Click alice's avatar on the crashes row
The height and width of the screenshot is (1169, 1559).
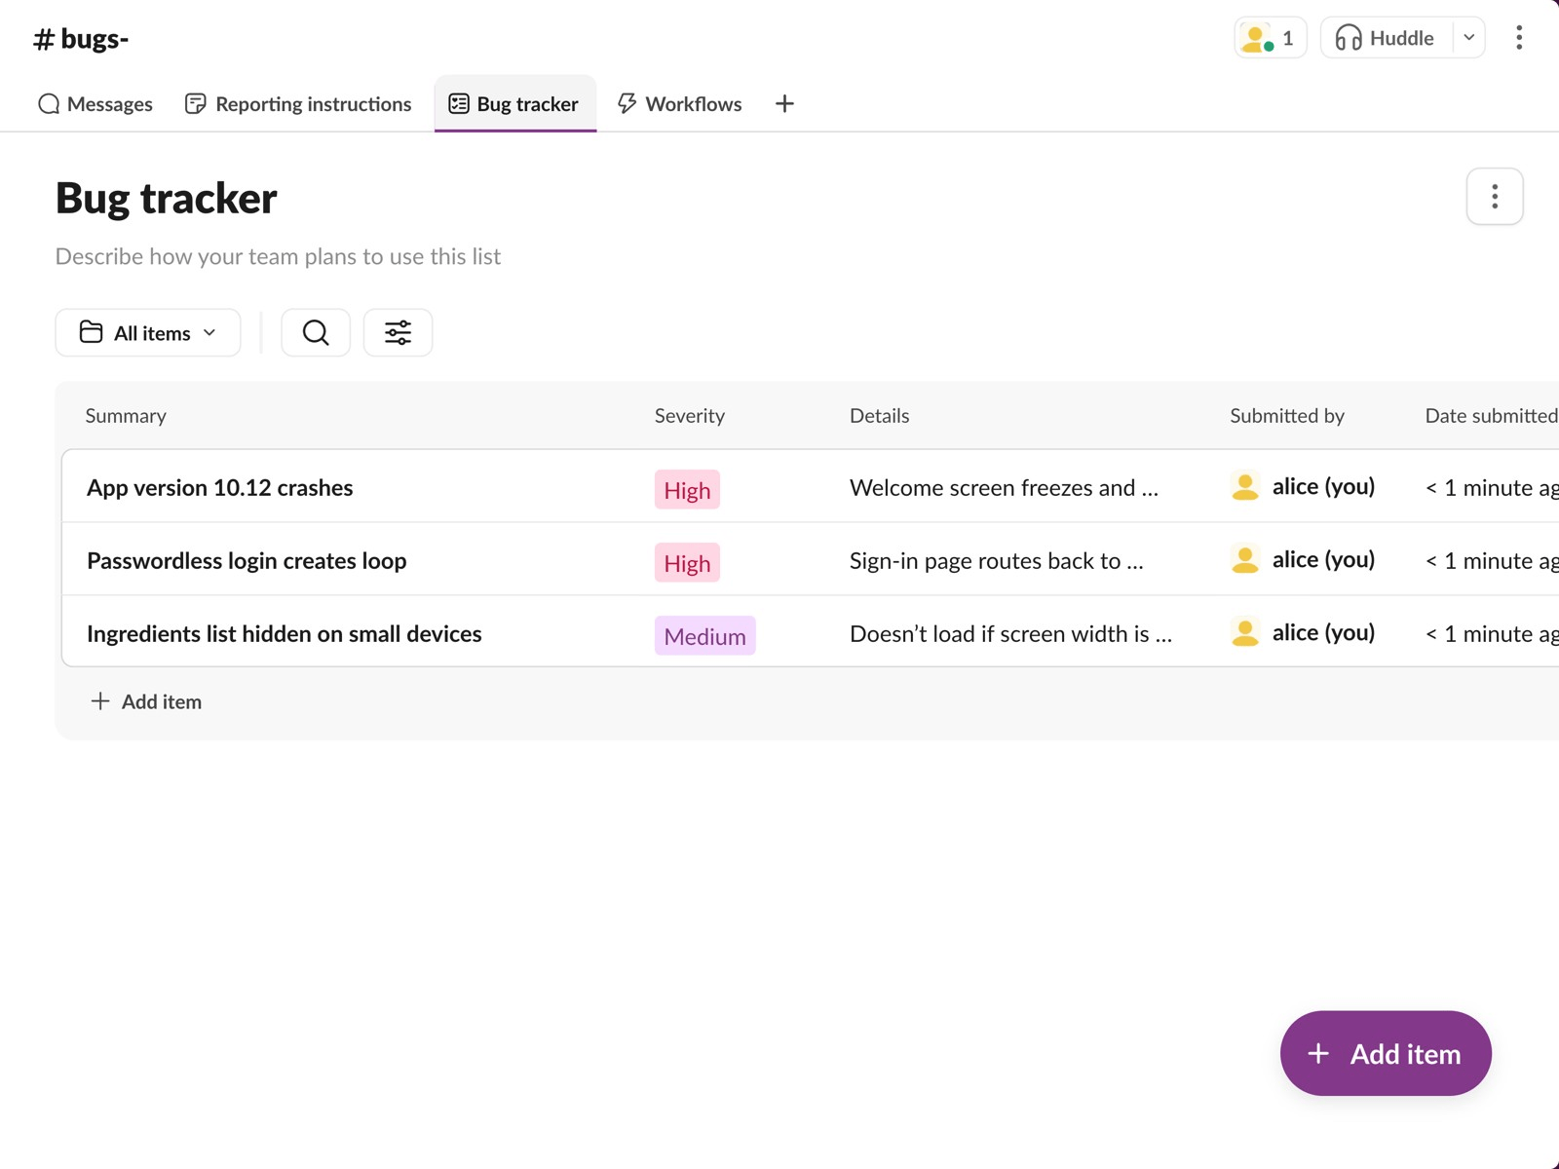coord(1244,487)
